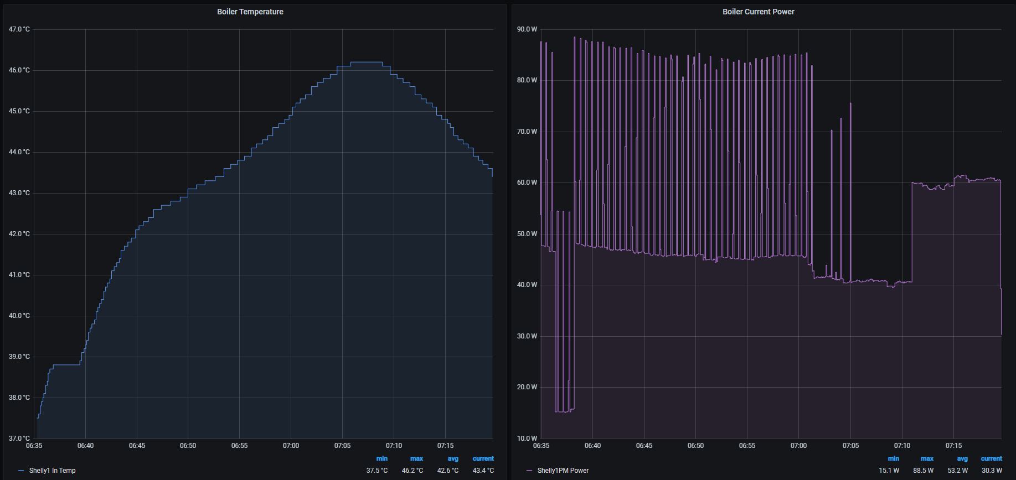1016x480 pixels.
Task: Sort temperature legend by current column
Action: 483,458
